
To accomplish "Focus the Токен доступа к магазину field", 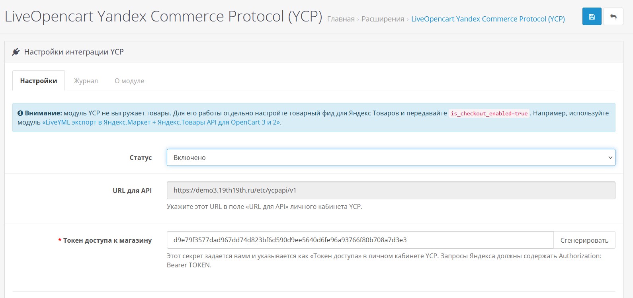I will click(360, 240).
